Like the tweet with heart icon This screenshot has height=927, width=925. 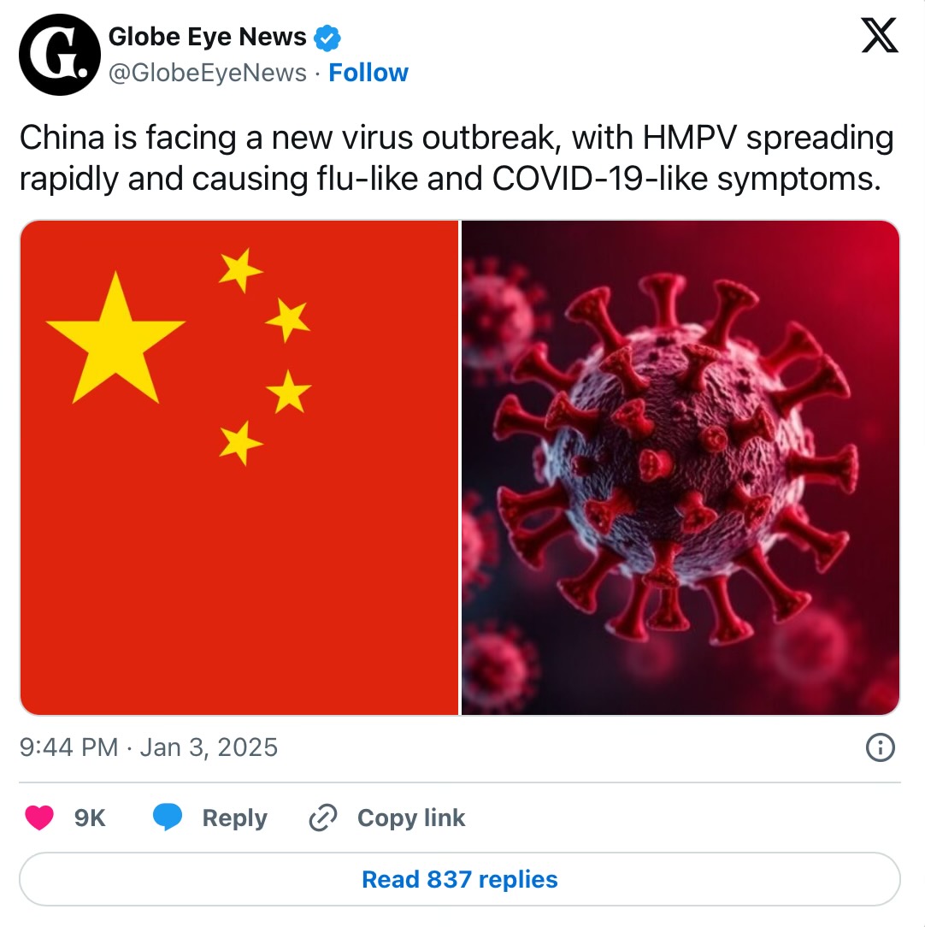[39, 818]
